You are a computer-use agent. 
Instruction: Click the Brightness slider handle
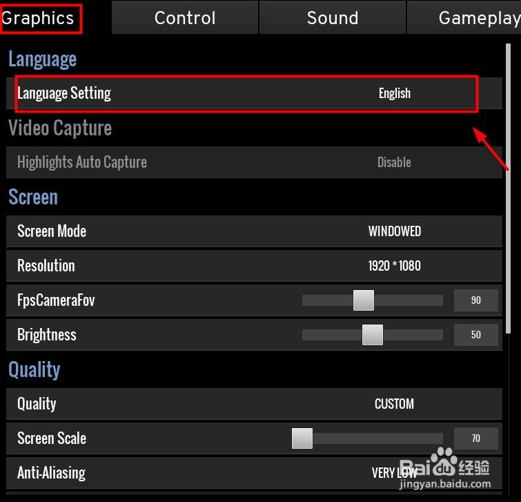[x=373, y=335]
